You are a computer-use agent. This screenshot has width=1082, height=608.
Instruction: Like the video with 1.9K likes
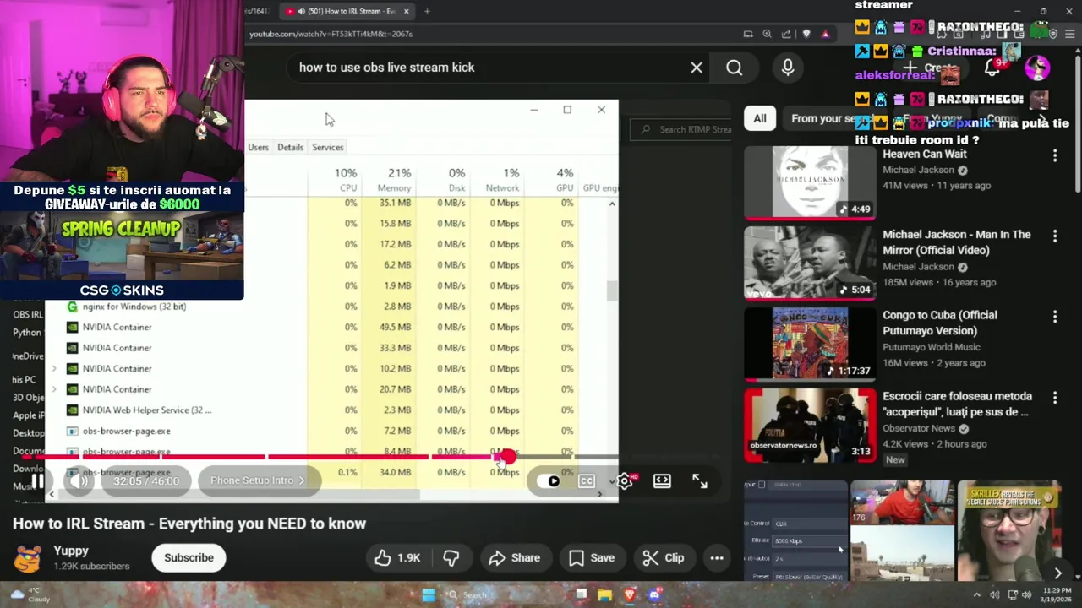tap(397, 557)
